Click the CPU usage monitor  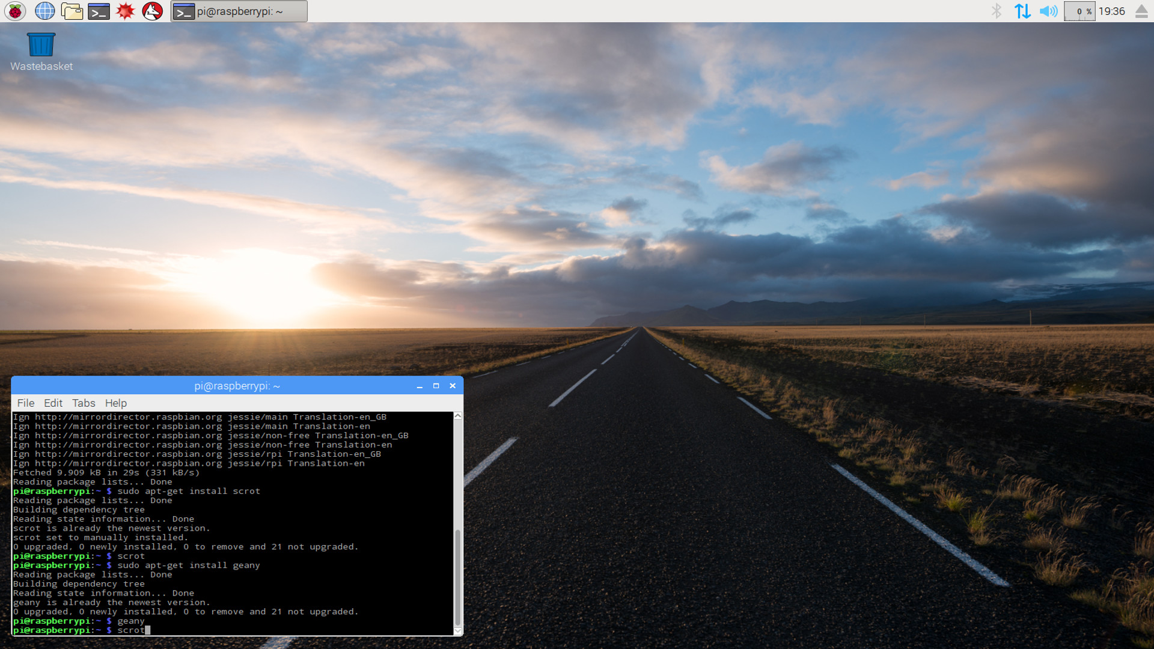1079,11
